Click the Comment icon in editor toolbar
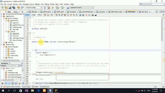Screen dimensions: 165x93 click(x=93, y=15)
